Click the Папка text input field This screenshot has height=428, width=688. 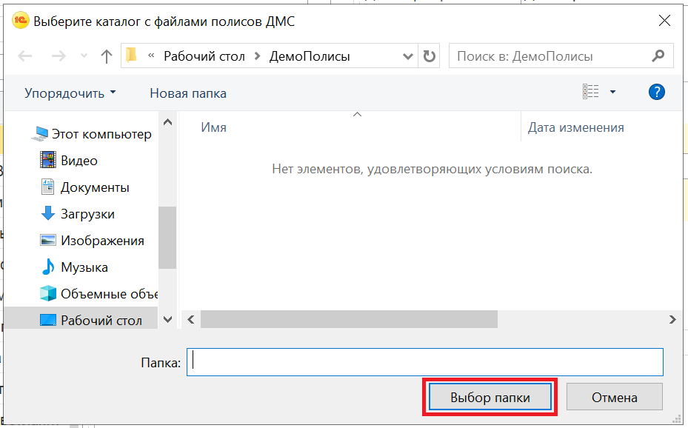point(424,362)
